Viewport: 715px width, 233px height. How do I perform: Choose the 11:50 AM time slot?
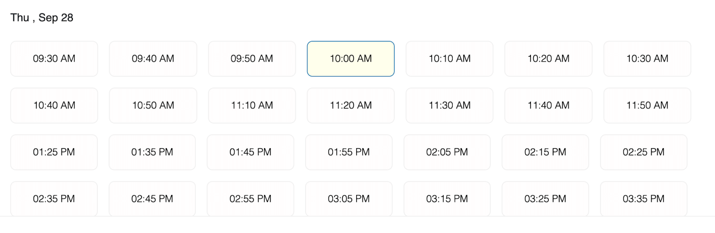pos(647,105)
